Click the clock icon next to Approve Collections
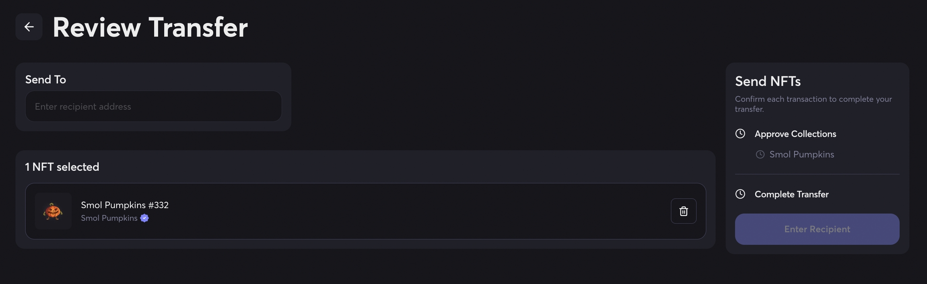927x284 pixels. 740,134
